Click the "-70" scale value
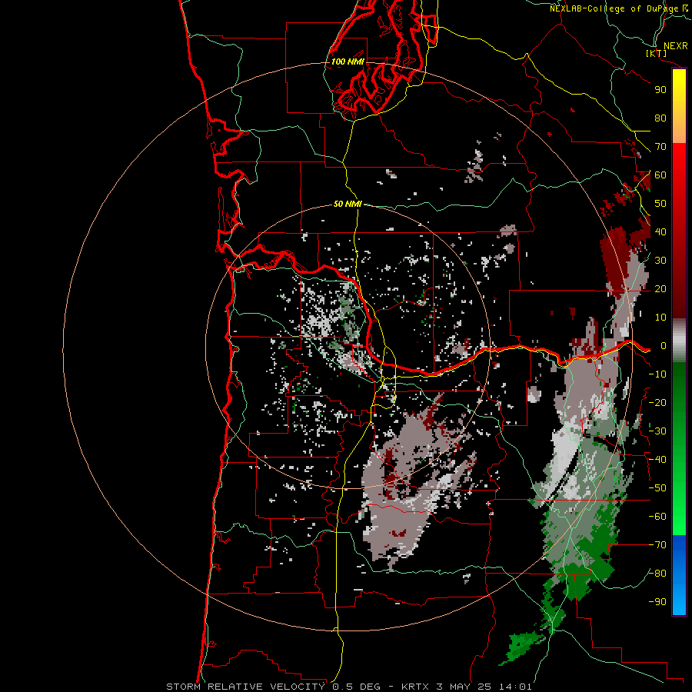 pyautogui.click(x=657, y=545)
